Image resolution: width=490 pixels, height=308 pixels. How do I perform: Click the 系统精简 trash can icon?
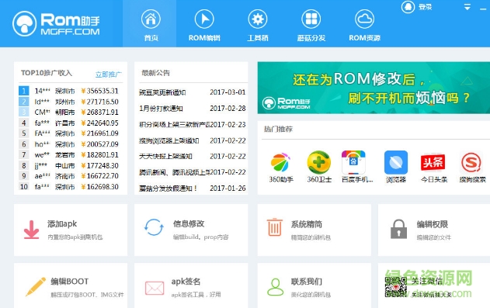click(275, 227)
